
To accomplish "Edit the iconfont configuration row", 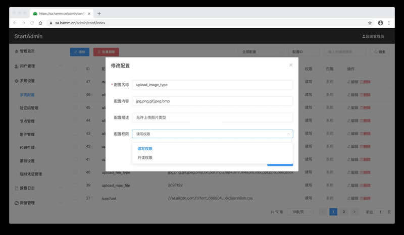I will tap(352, 198).
